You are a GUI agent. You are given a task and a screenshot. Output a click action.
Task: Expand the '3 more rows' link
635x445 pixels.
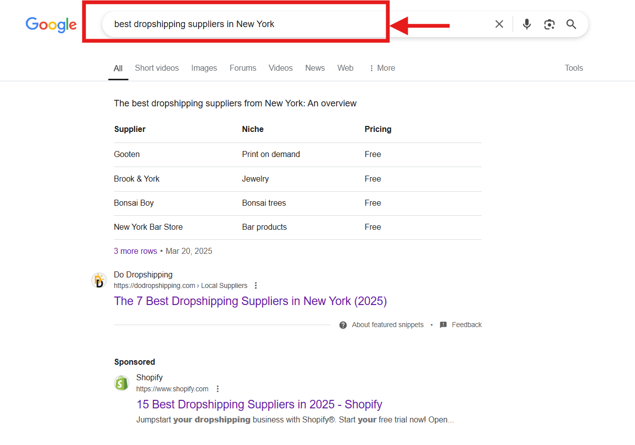tap(135, 251)
